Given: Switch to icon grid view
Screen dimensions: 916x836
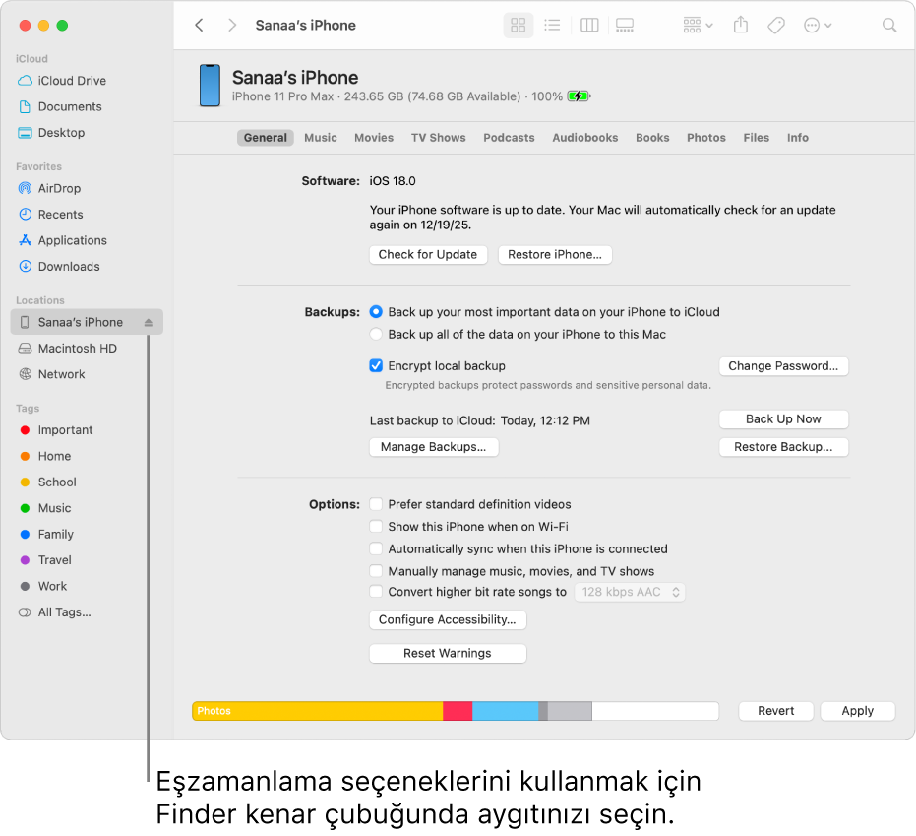Looking at the screenshot, I should pyautogui.click(x=519, y=26).
